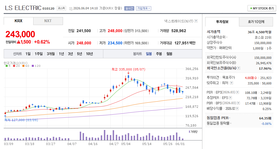Click the MY STOCK 추가 button

tap(262, 8)
